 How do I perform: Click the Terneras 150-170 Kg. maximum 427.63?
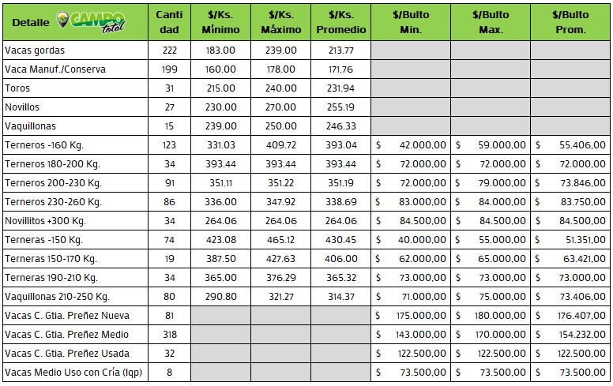click(x=280, y=258)
